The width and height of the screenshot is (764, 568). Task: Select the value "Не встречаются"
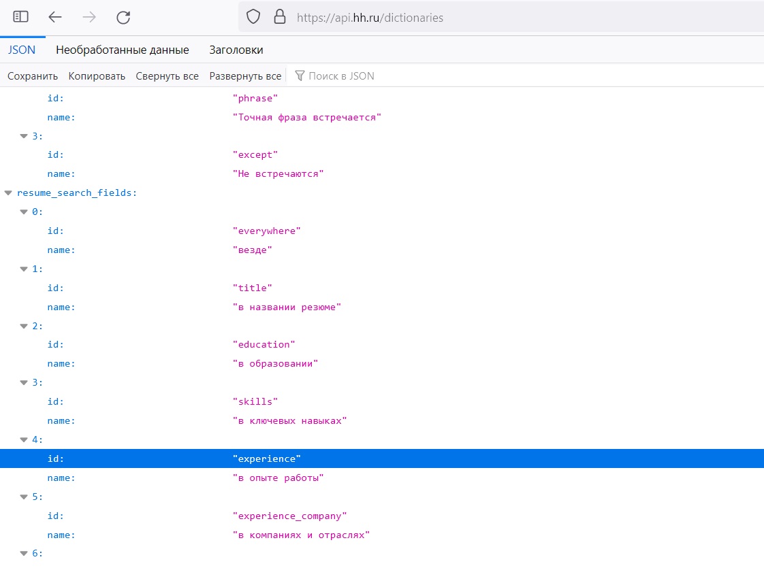tap(278, 173)
